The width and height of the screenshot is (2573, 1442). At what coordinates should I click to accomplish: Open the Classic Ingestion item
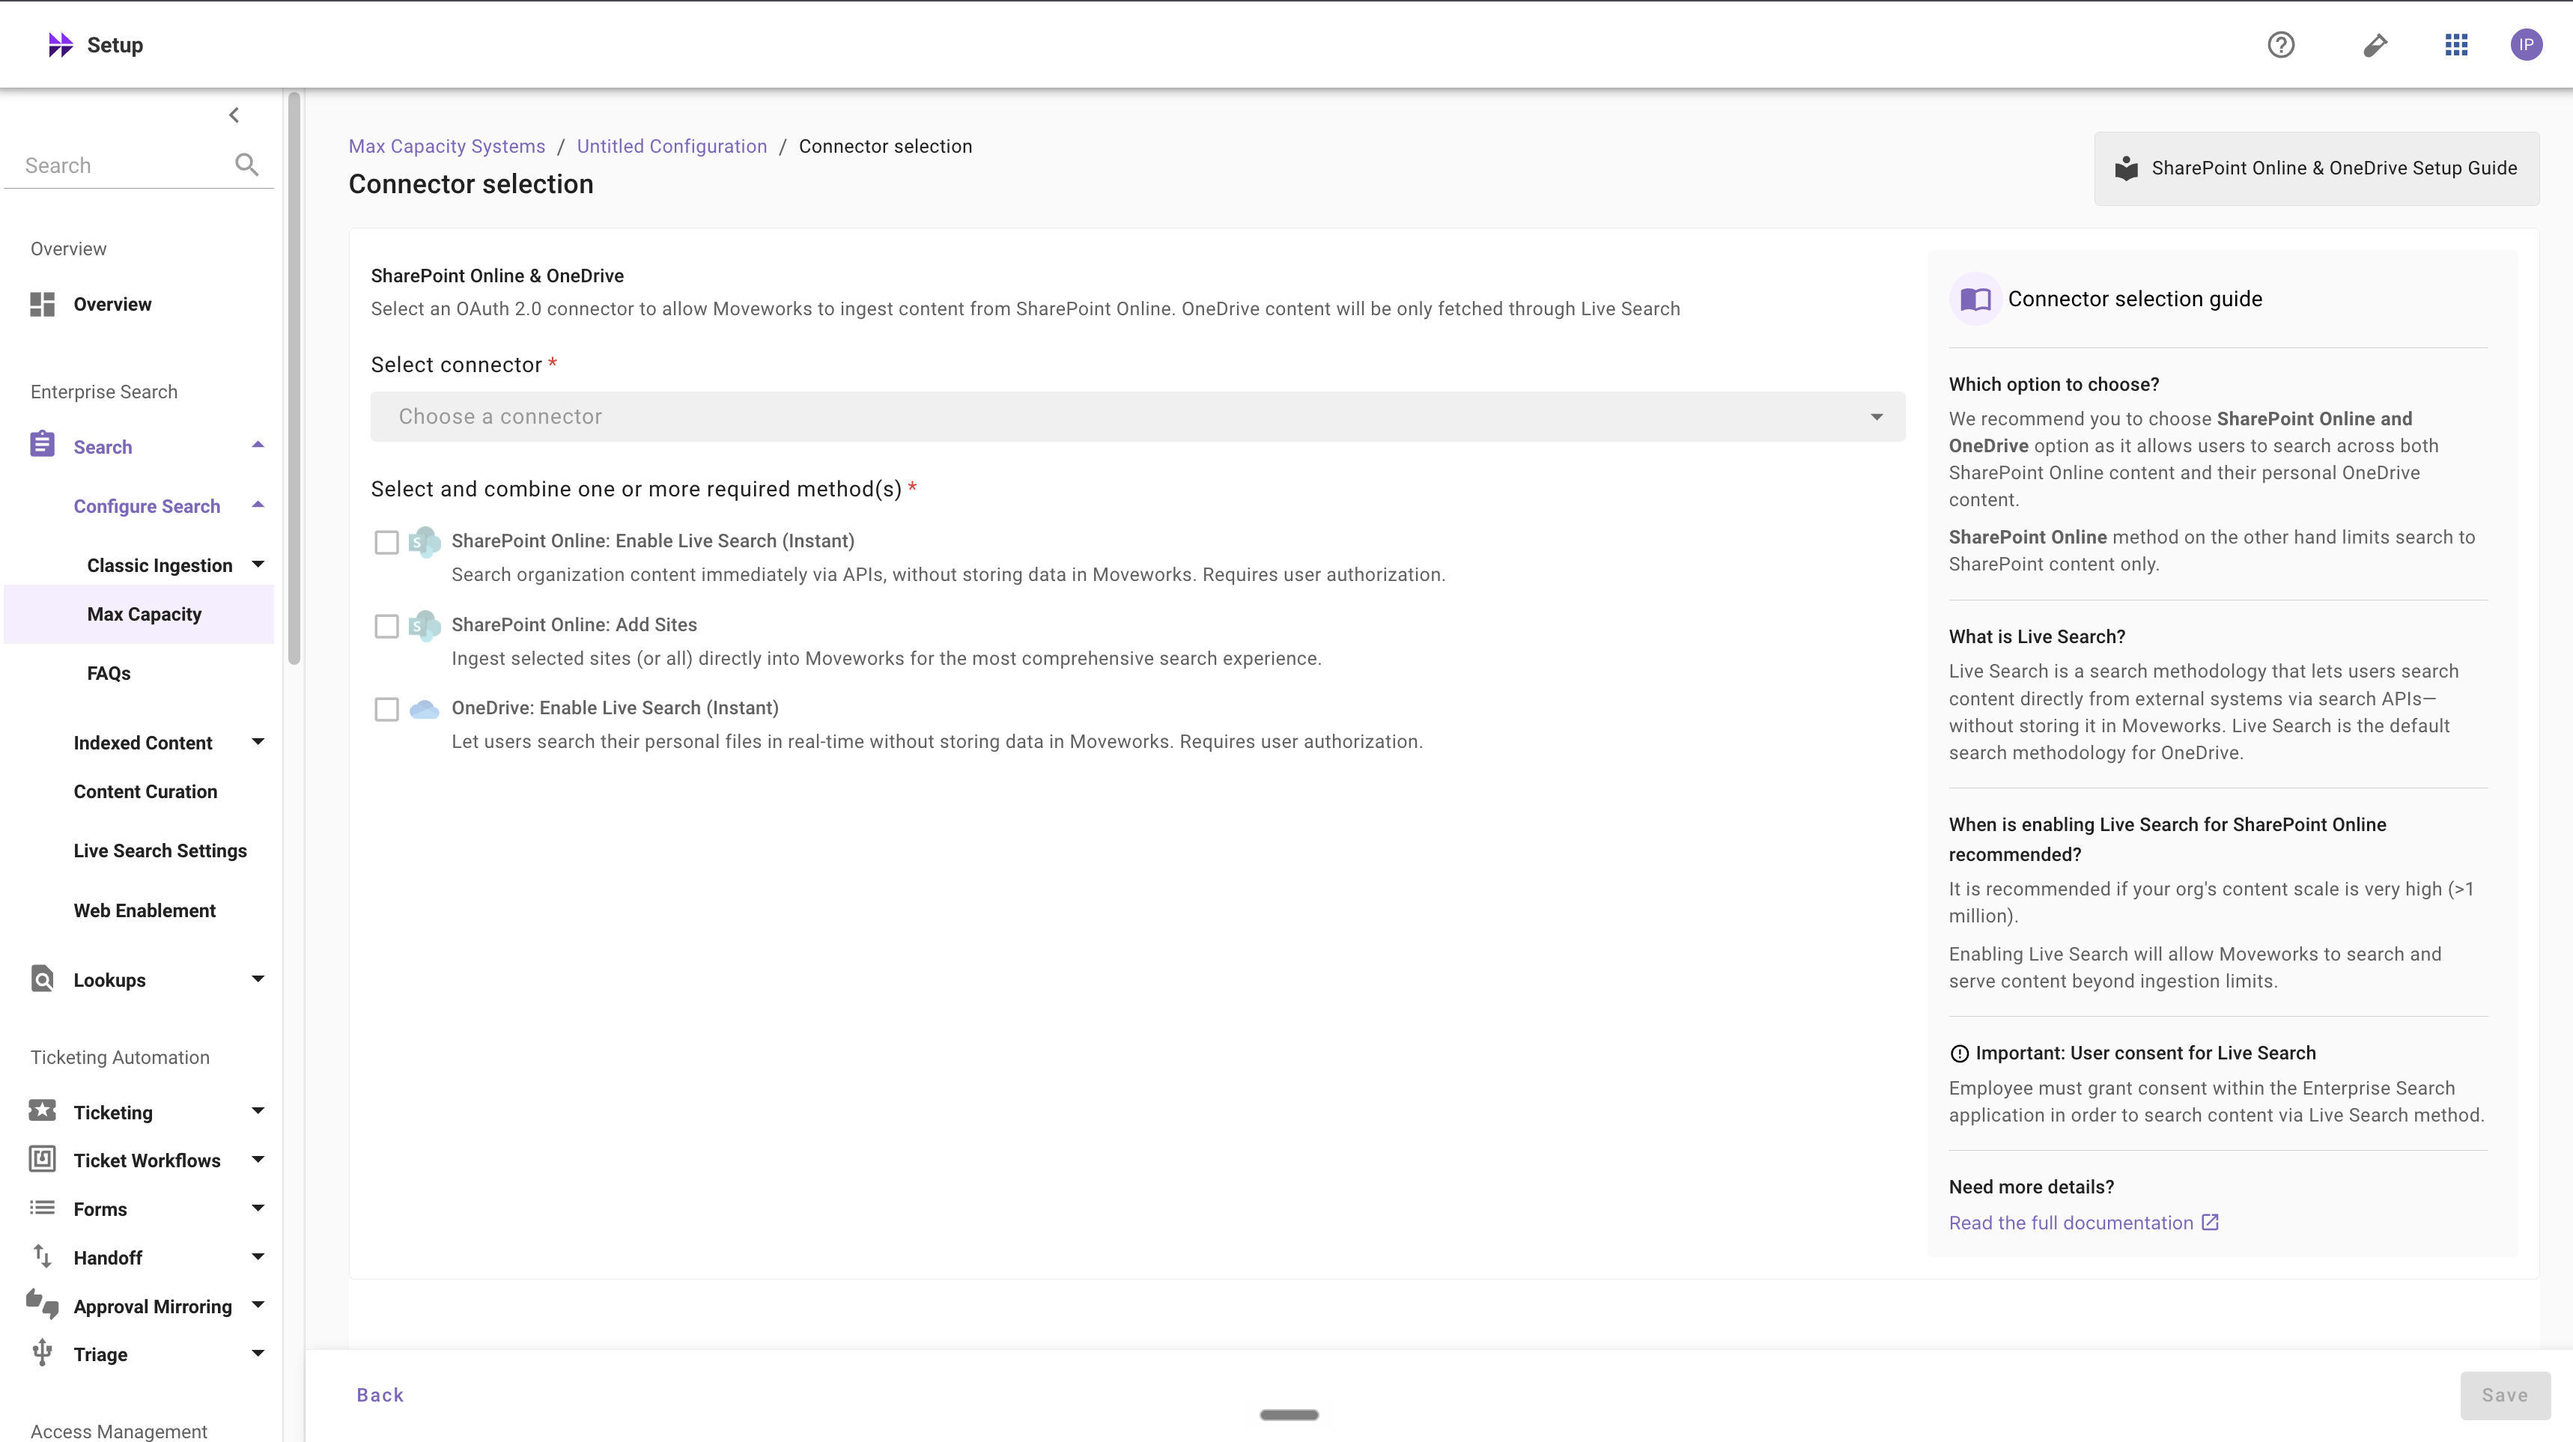point(160,565)
